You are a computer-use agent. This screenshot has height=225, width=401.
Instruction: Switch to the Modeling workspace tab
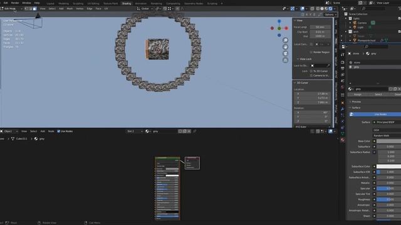point(63,4)
